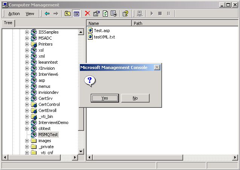Select the invisiondev tree item label
Image resolution: width=240 pixels, height=170 pixels.
pyautogui.click(x=48, y=92)
